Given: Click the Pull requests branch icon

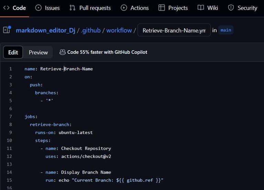Looking at the screenshot, I should [x=73, y=8].
